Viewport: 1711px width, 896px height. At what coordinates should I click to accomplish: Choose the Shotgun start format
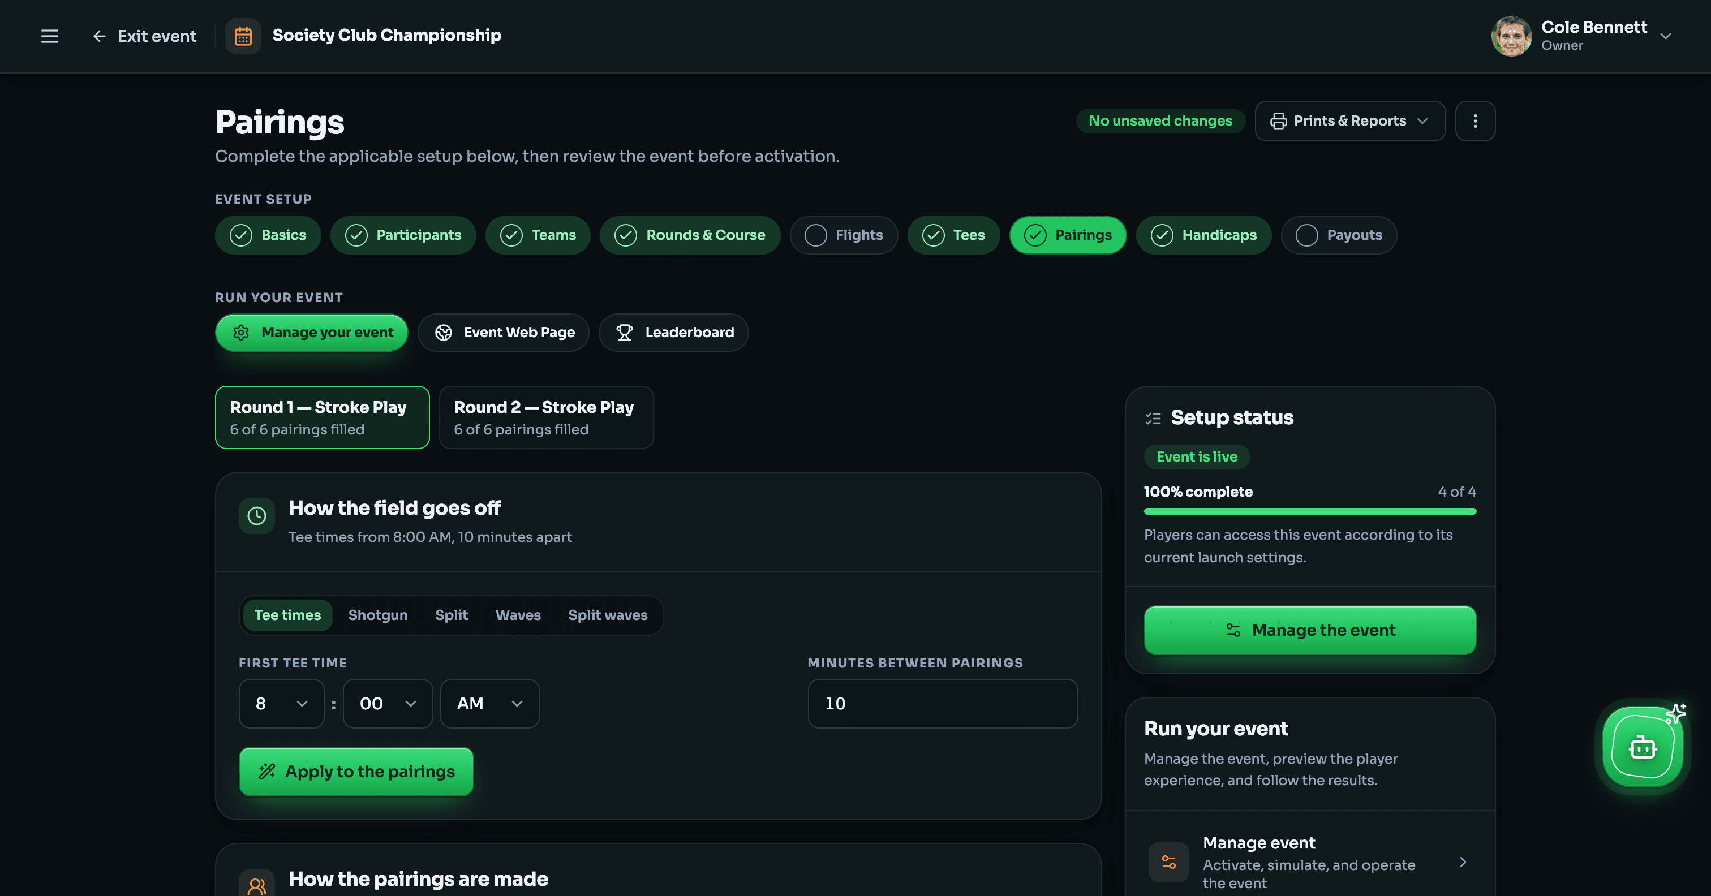[378, 615]
